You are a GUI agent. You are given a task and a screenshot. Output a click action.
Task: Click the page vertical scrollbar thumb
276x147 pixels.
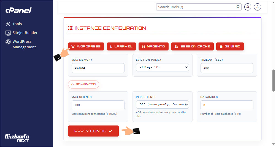click(x=274, y=81)
